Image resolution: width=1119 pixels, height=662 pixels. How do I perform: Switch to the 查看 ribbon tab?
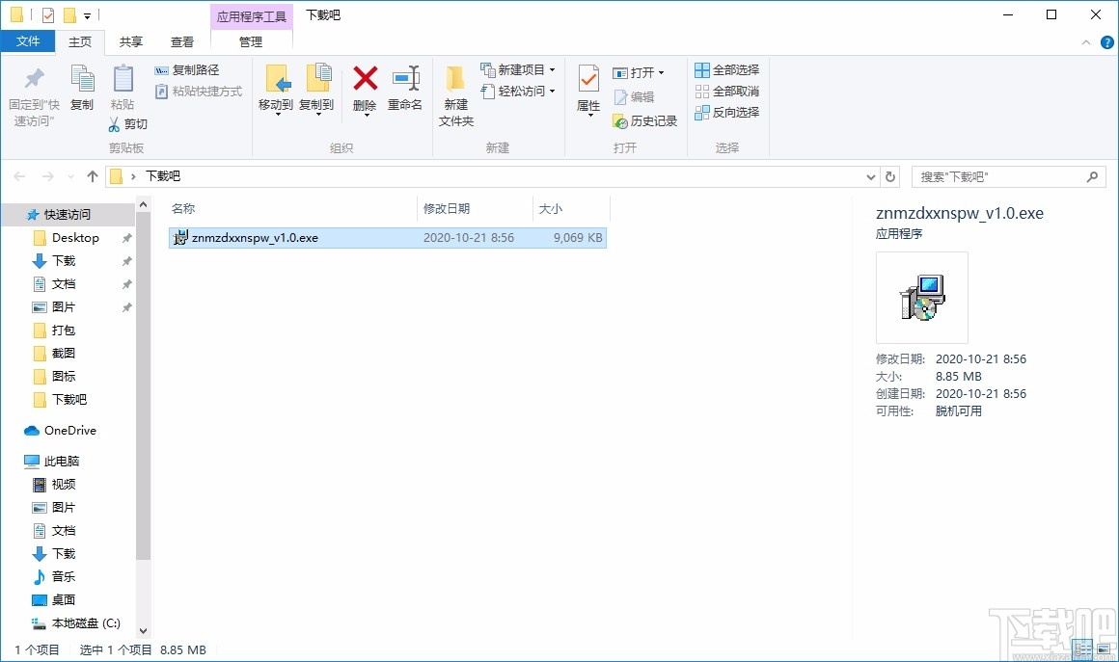point(182,41)
